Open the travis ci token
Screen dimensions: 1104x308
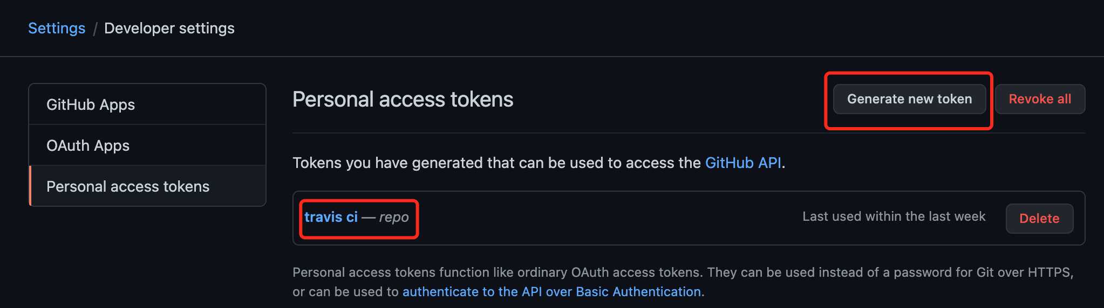pos(331,217)
